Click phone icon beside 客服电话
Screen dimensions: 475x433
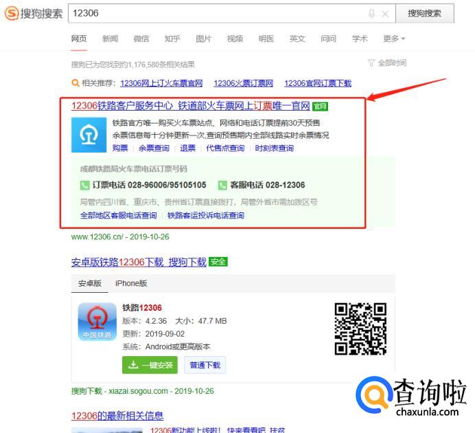[x=222, y=185]
